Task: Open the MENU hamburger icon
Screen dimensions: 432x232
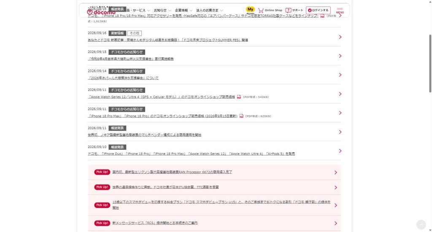Action: click(x=340, y=11)
